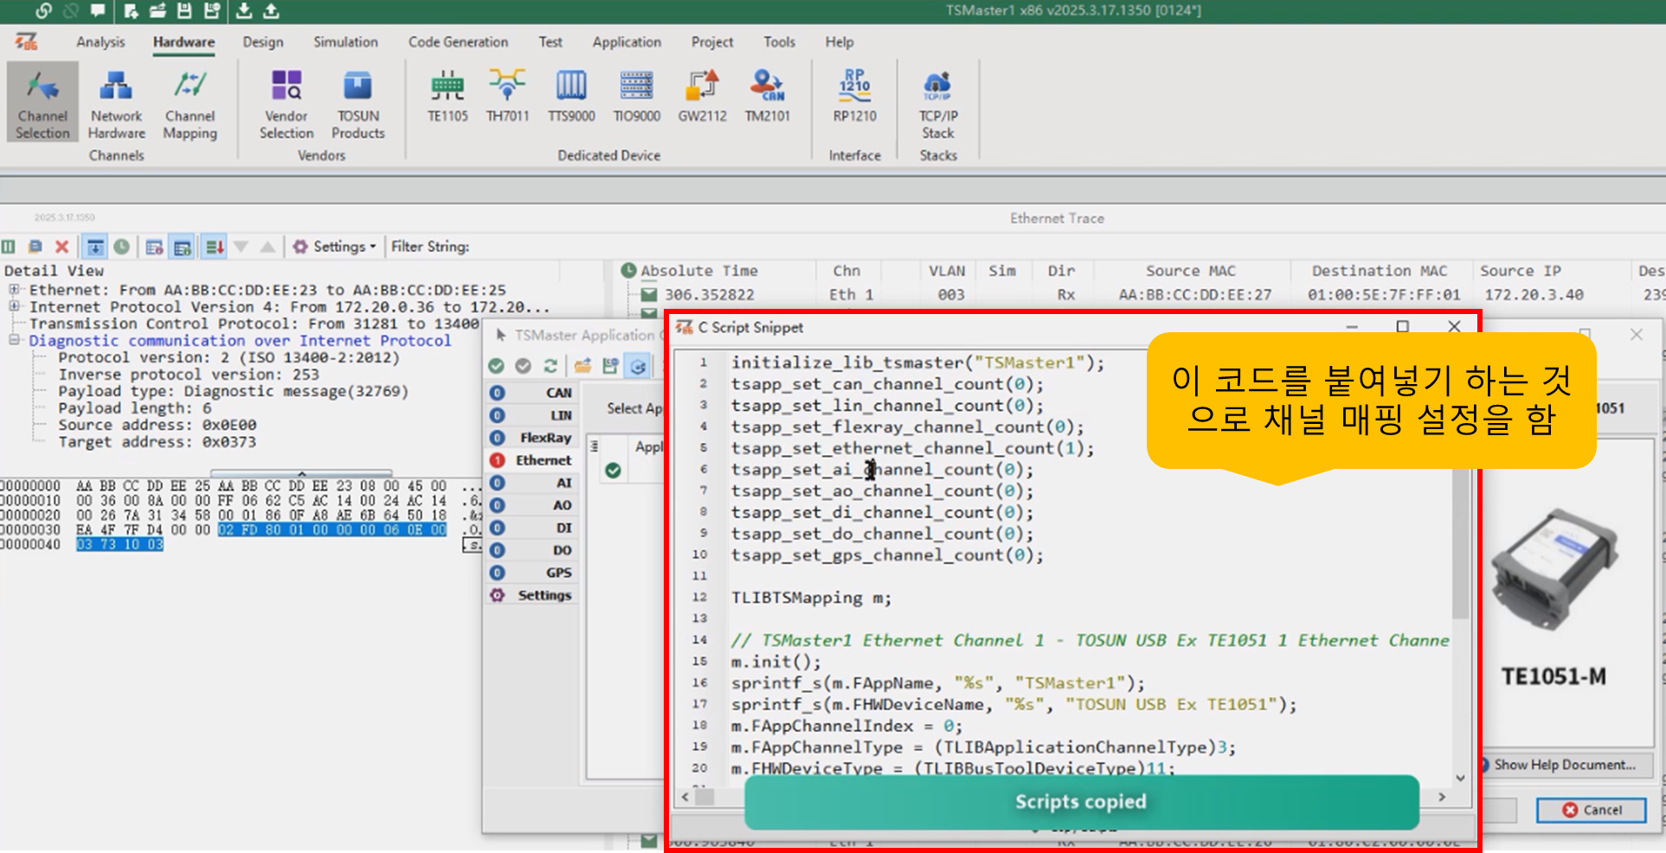The image size is (1666, 853).
Task: Open the TCP/IP Stack
Action: pyautogui.click(x=938, y=103)
